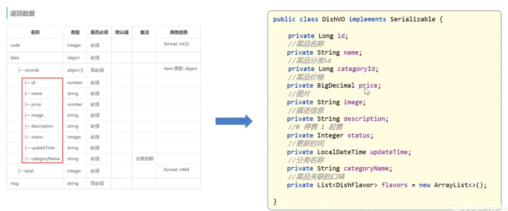Click 'string' type in updateTime row
The height and width of the screenshot is (211, 508).
[x=73, y=148]
